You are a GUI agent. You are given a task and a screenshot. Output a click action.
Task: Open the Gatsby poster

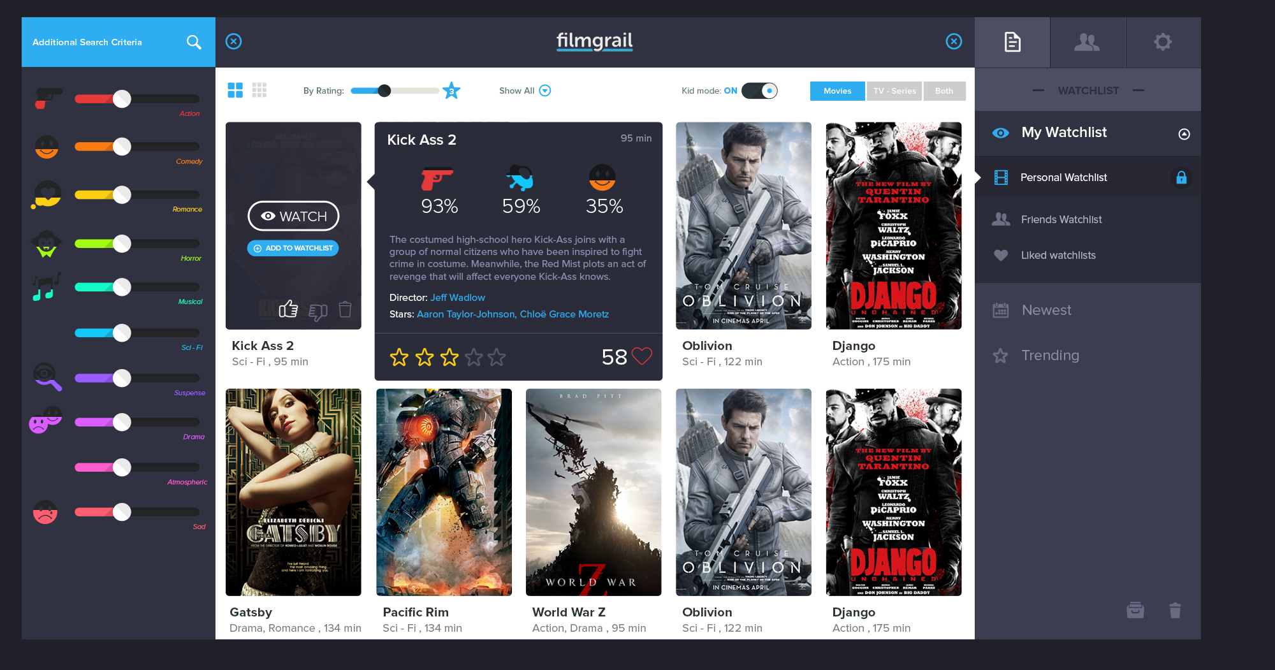click(x=293, y=492)
